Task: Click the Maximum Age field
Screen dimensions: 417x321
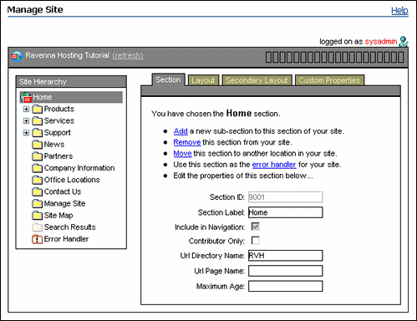Action: [286, 286]
